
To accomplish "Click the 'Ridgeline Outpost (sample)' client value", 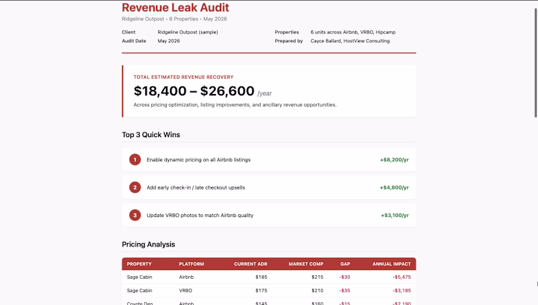I will pos(188,32).
